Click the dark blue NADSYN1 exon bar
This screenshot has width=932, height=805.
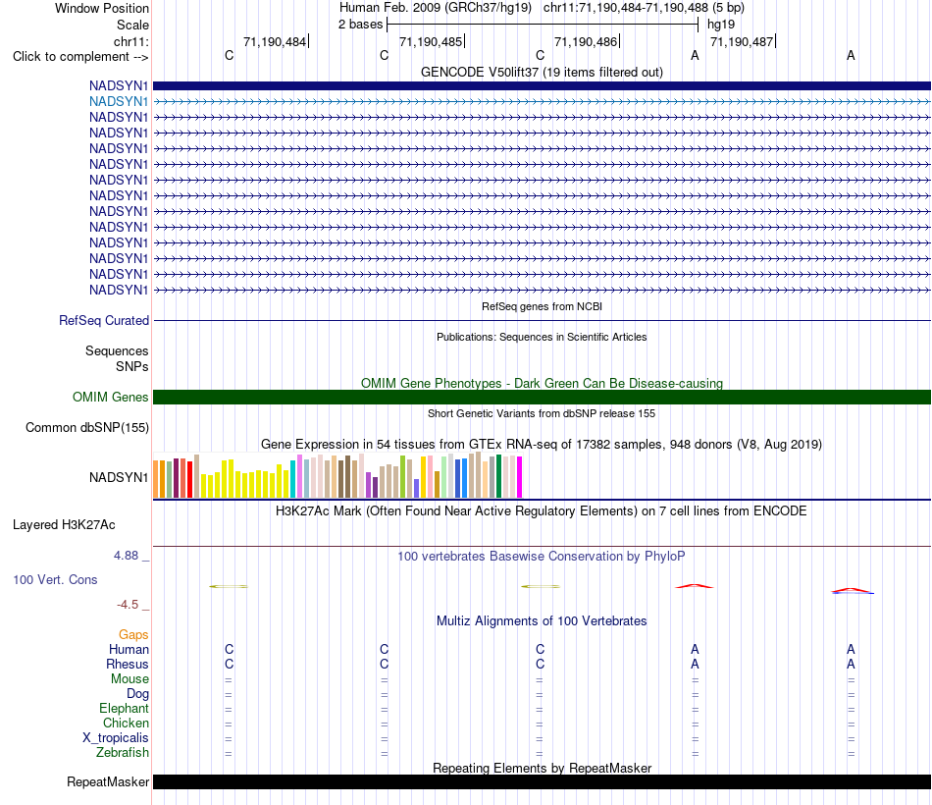tap(542, 85)
